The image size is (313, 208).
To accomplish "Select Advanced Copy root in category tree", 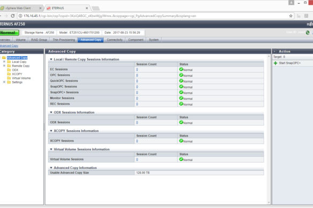I will pos(17,58).
